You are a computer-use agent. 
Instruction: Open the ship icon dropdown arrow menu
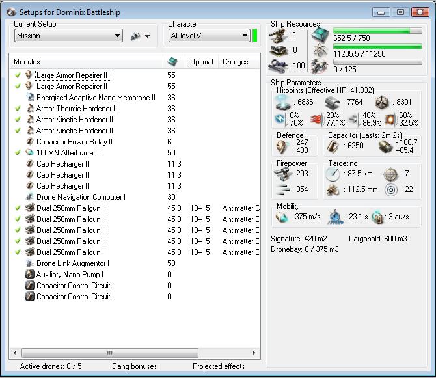point(147,36)
